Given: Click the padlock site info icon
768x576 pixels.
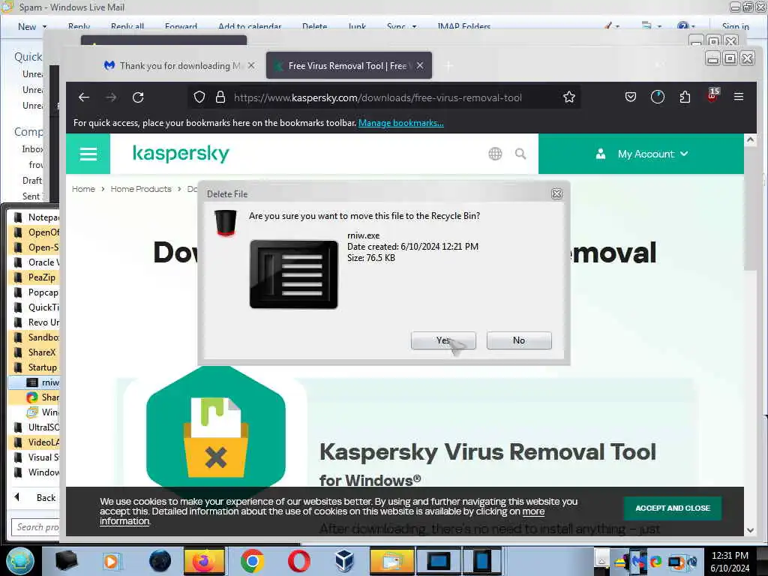Looking at the screenshot, I should 220,97.
